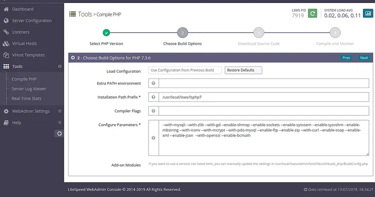Click the Virtual Hosts cubes icon
The width and height of the screenshot is (375, 197).
(6, 43)
